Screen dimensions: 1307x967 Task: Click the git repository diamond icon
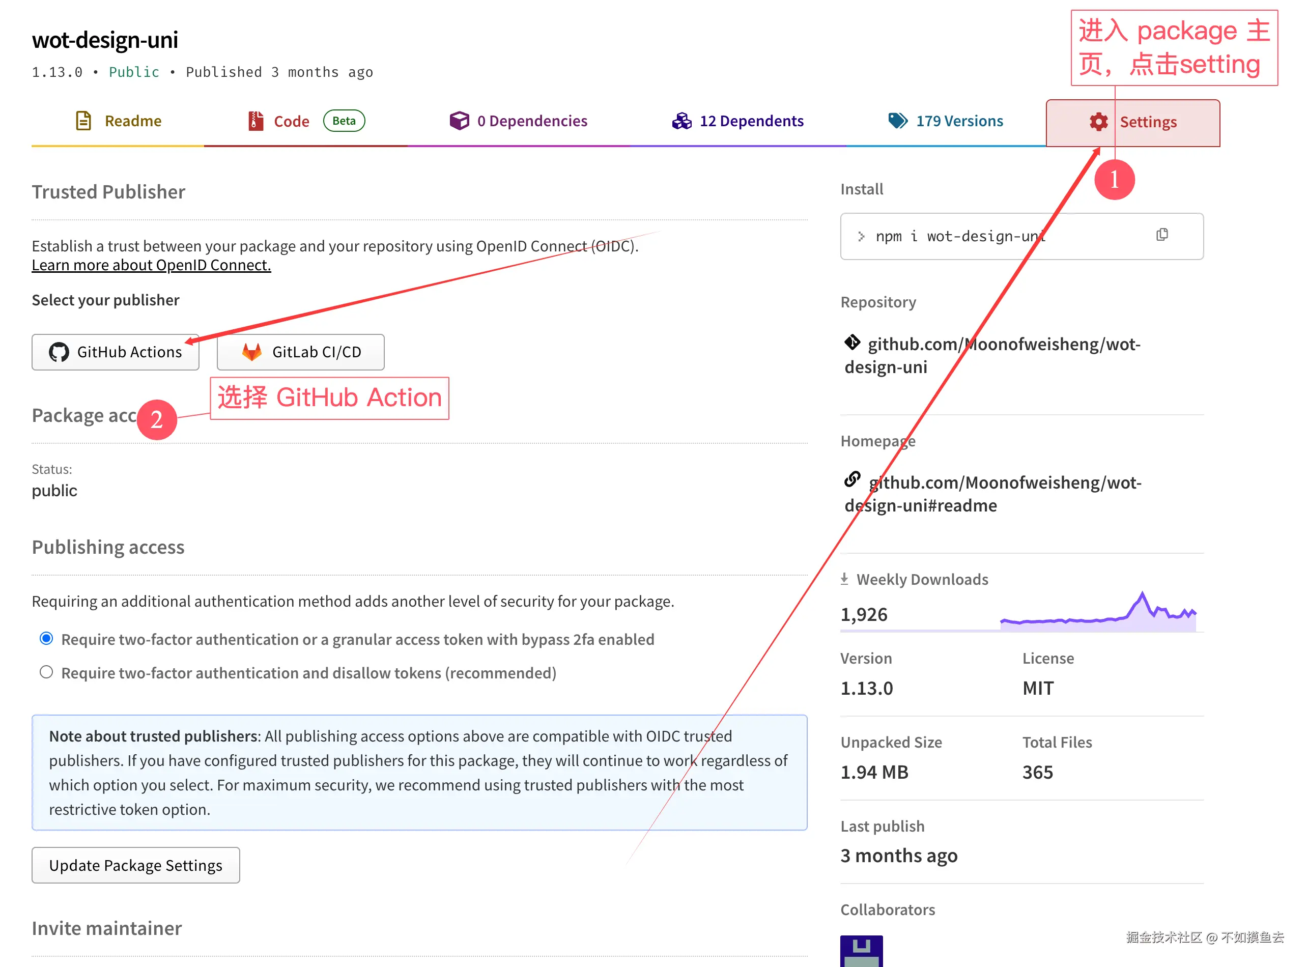coord(852,342)
